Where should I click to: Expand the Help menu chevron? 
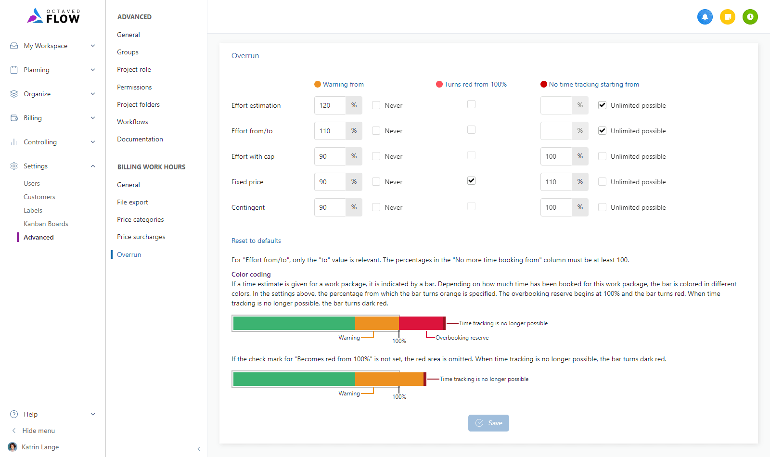coord(93,414)
